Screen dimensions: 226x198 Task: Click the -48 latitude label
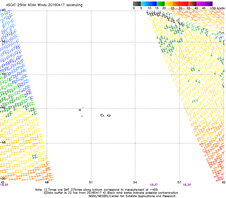click(x=3, y=142)
